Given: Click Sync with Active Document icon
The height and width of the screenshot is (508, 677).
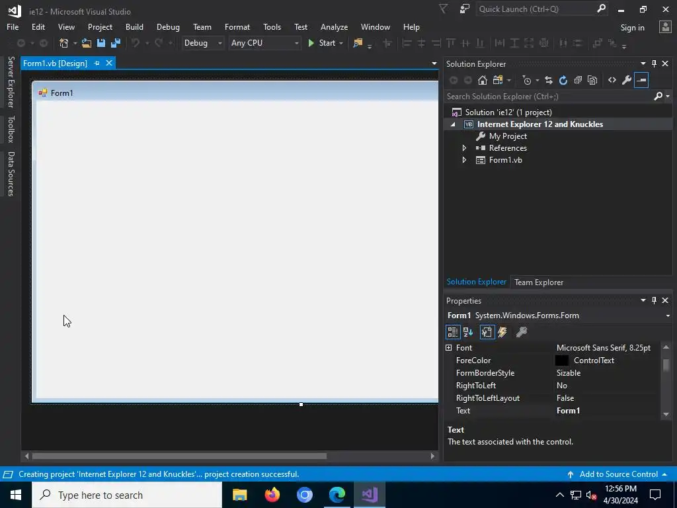Looking at the screenshot, I should pyautogui.click(x=548, y=80).
